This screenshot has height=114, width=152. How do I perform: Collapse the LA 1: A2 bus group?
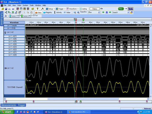coord(6,32)
